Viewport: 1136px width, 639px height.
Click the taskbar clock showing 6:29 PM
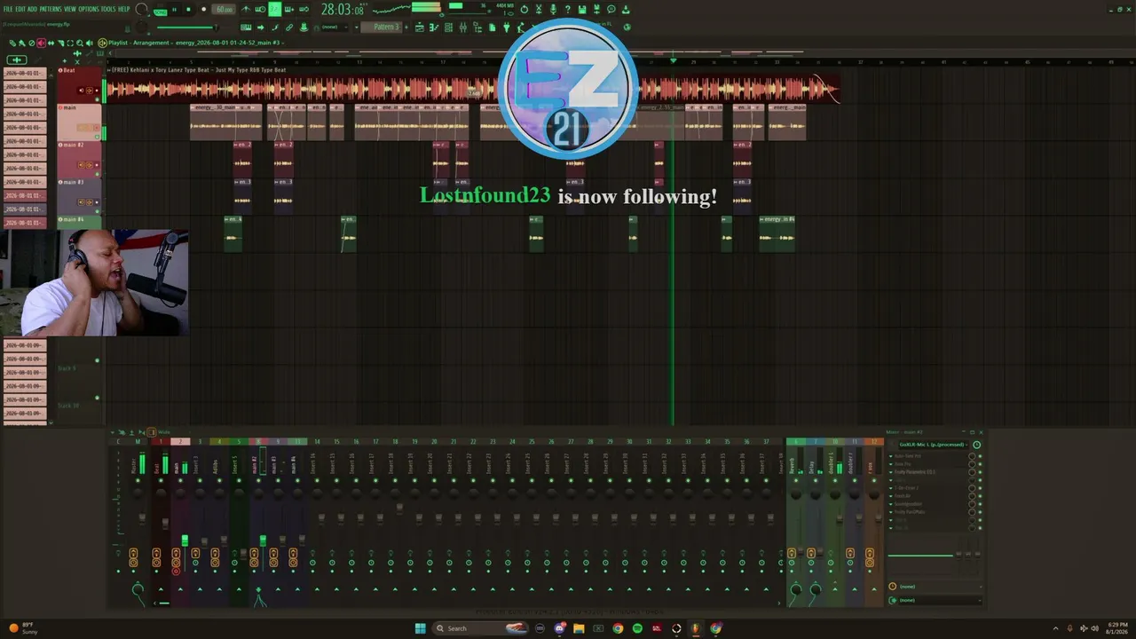tap(1116, 628)
